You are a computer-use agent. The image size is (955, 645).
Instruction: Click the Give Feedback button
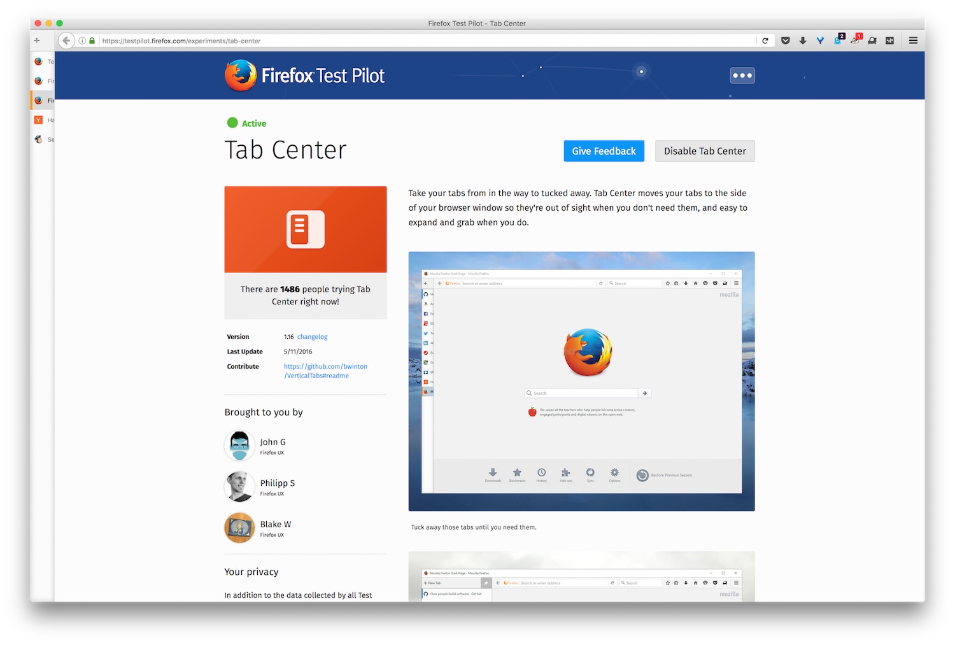click(604, 151)
